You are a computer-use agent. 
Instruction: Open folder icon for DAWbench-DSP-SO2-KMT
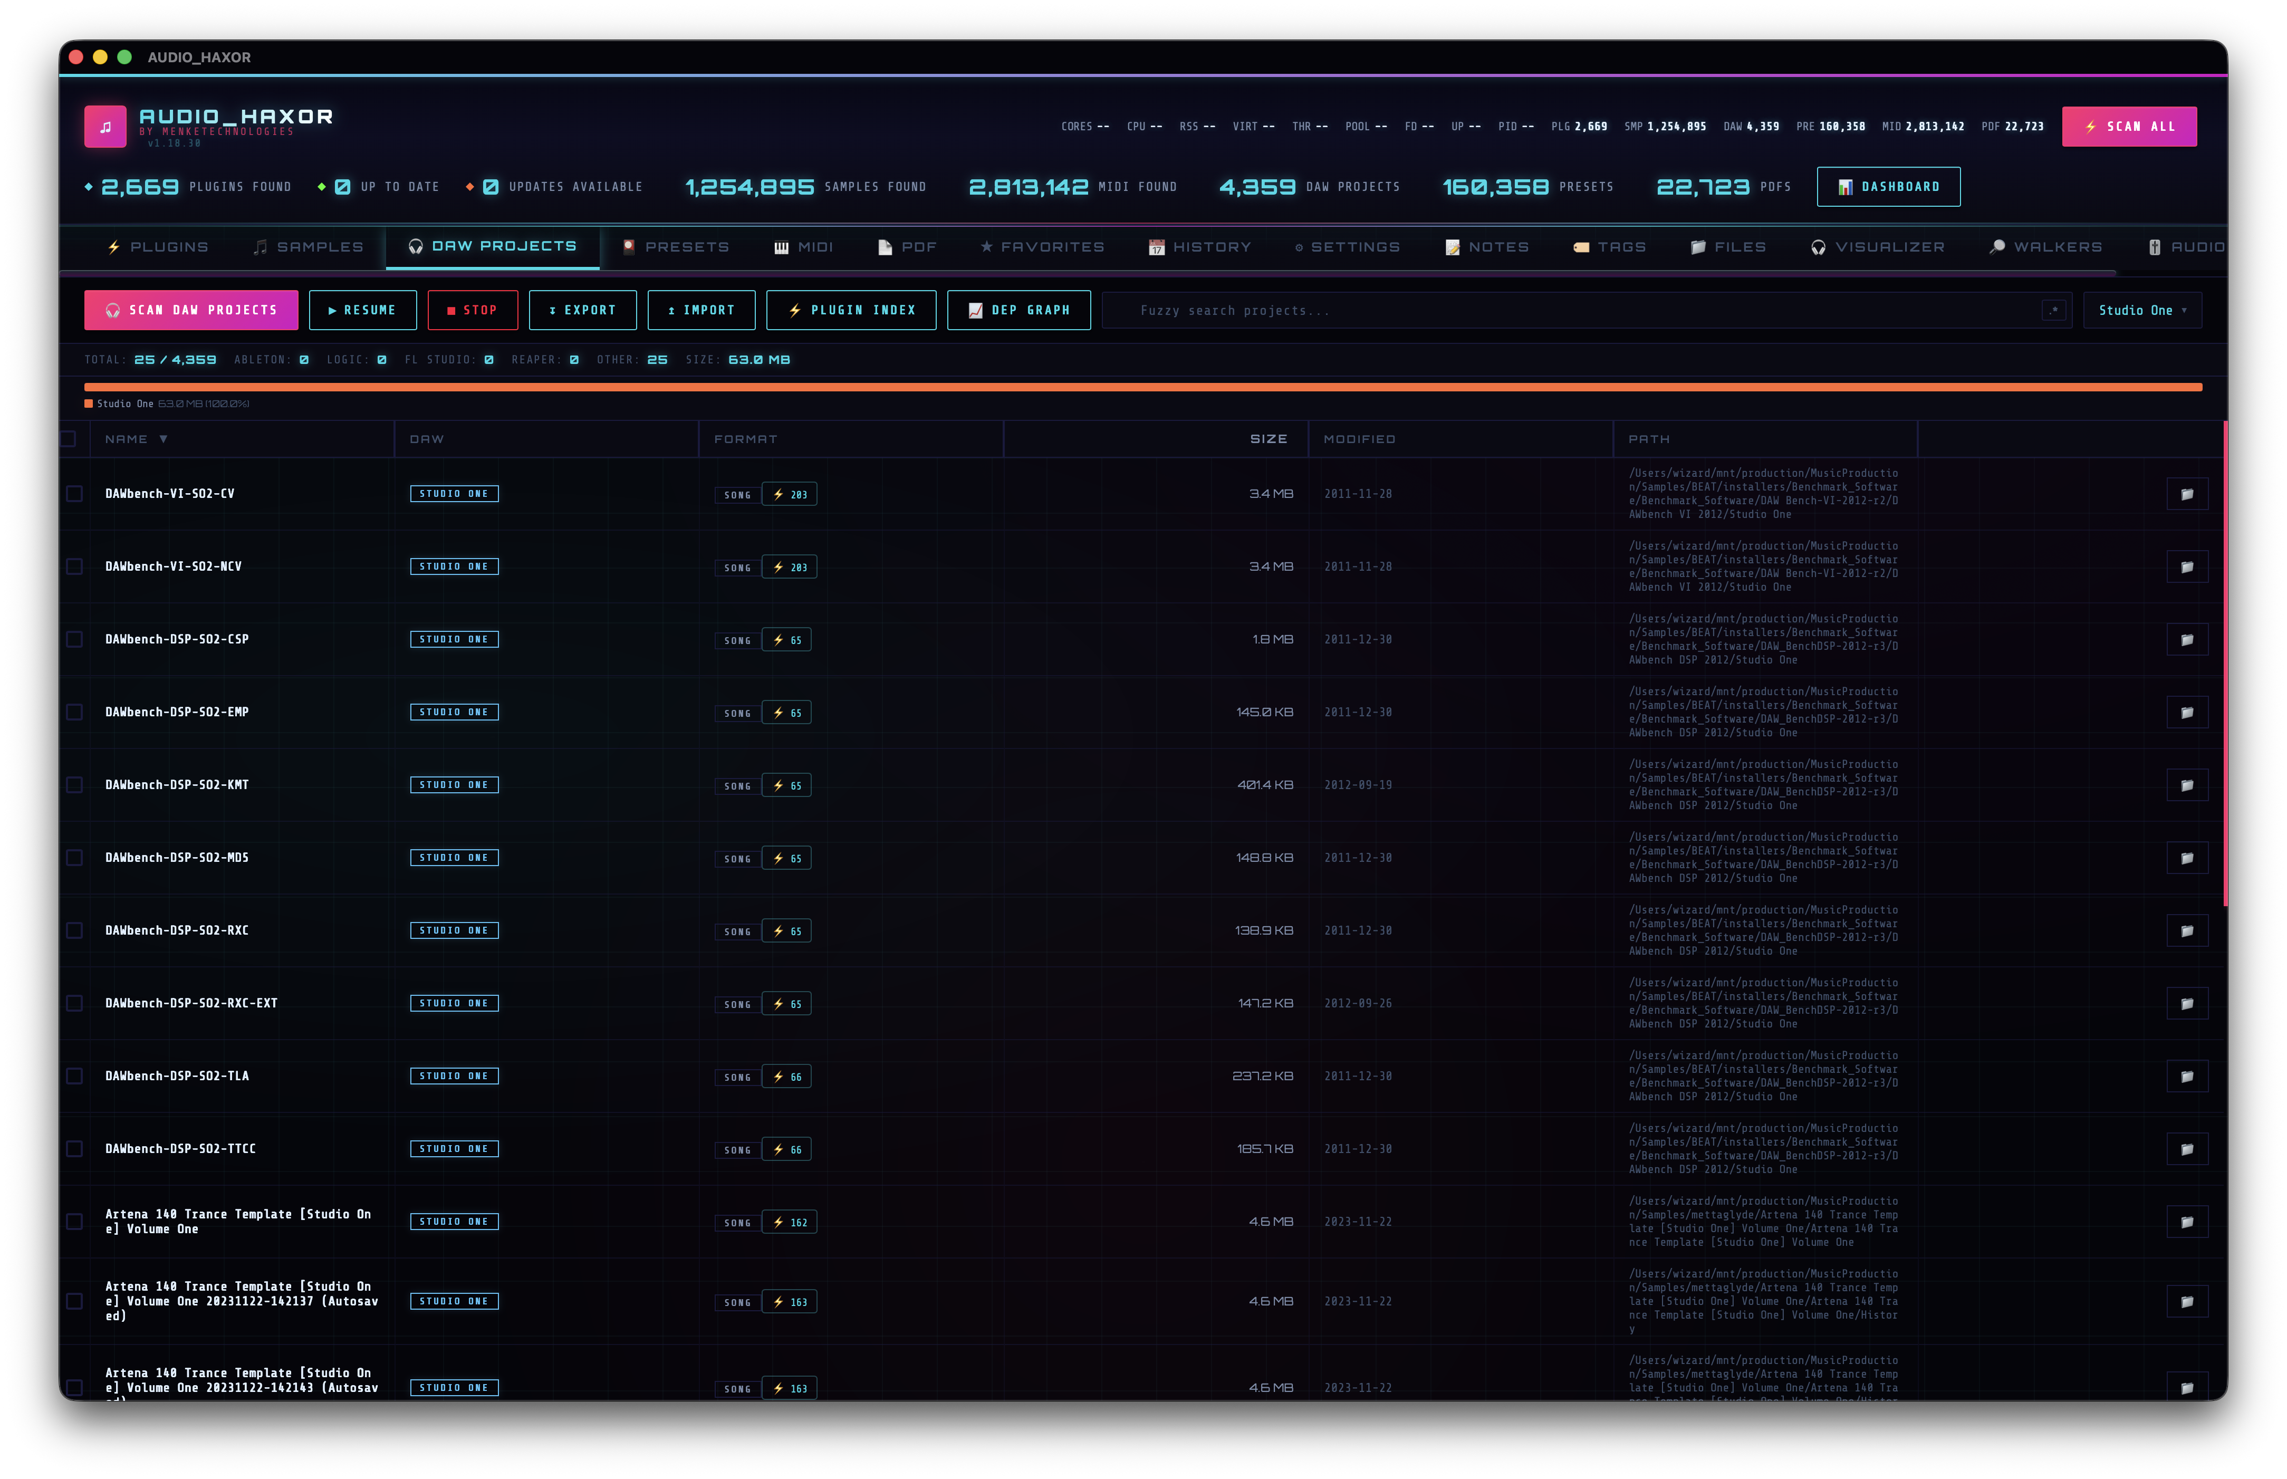(2186, 785)
